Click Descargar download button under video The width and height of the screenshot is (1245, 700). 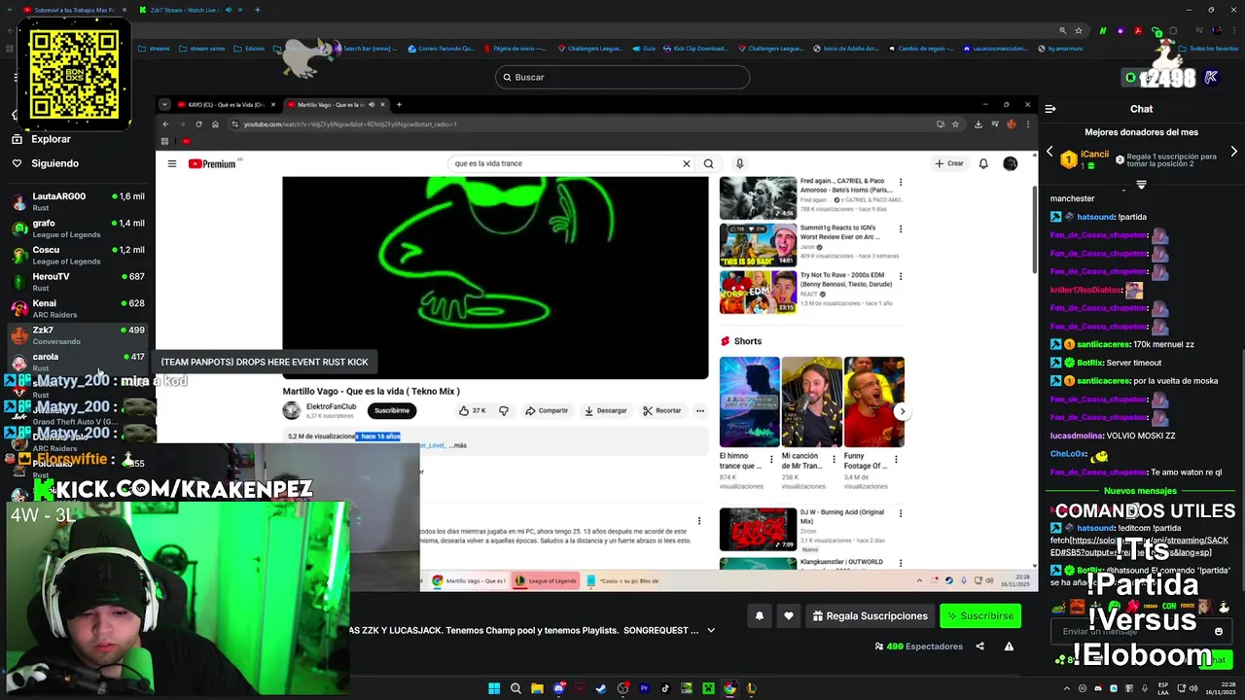pyautogui.click(x=605, y=410)
